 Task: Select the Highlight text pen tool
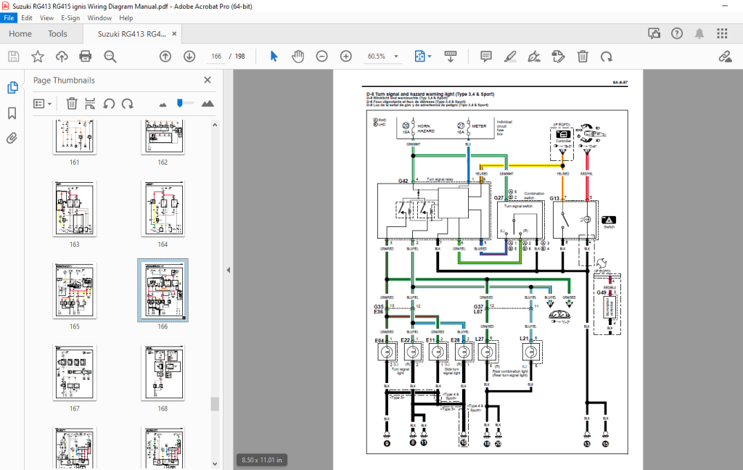(510, 57)
